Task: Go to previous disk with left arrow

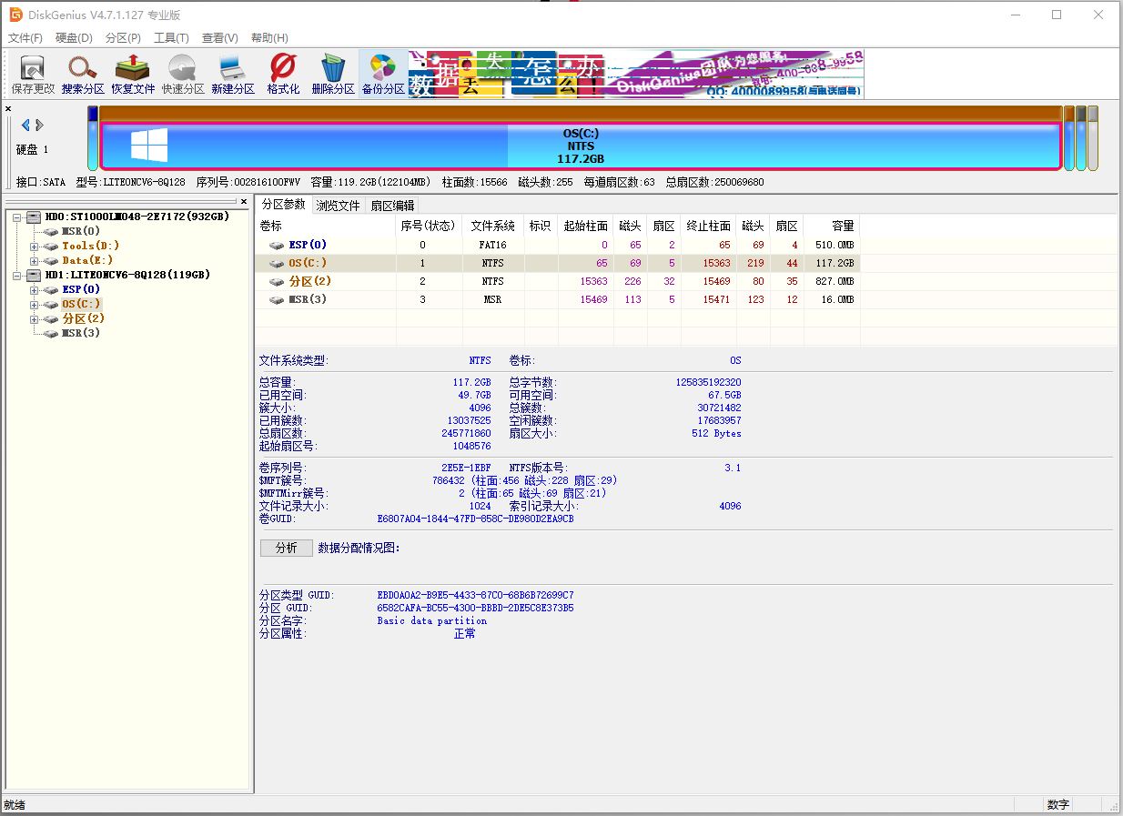Action: (25, 126)
